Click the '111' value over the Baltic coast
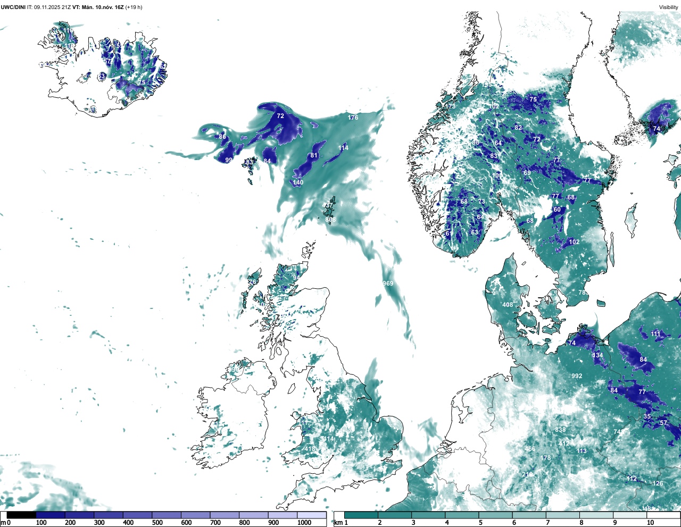 point(655,333)
